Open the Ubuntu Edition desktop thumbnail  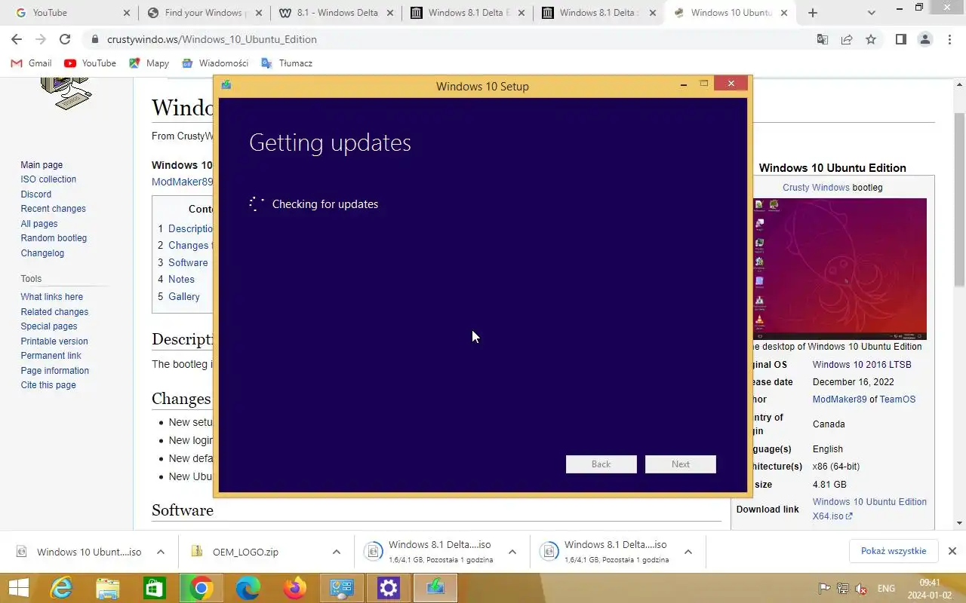pos(839,268)
